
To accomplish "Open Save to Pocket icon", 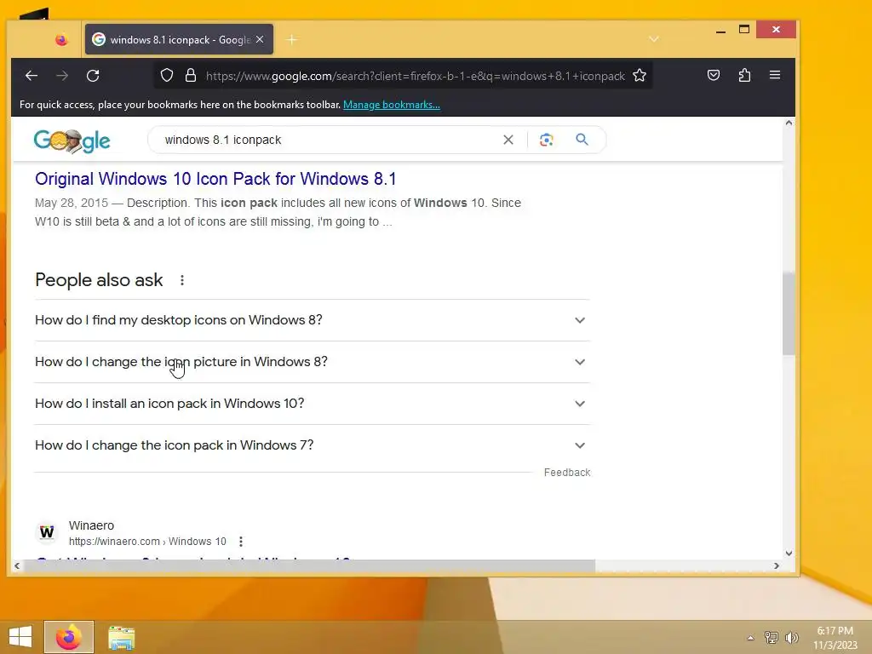I will point(714,75).
